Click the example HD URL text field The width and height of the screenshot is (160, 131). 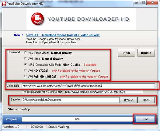tap(104, 92)
